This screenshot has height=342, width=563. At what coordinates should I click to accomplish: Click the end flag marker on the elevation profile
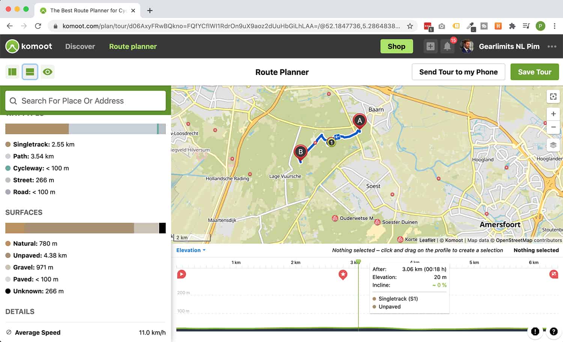[554, 274]
